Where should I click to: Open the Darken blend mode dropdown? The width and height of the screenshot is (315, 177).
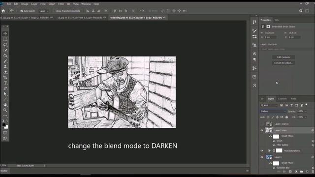(x=273, y=111)
